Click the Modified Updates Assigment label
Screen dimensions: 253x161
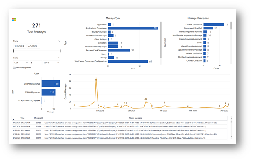click(x=190, y=57)
